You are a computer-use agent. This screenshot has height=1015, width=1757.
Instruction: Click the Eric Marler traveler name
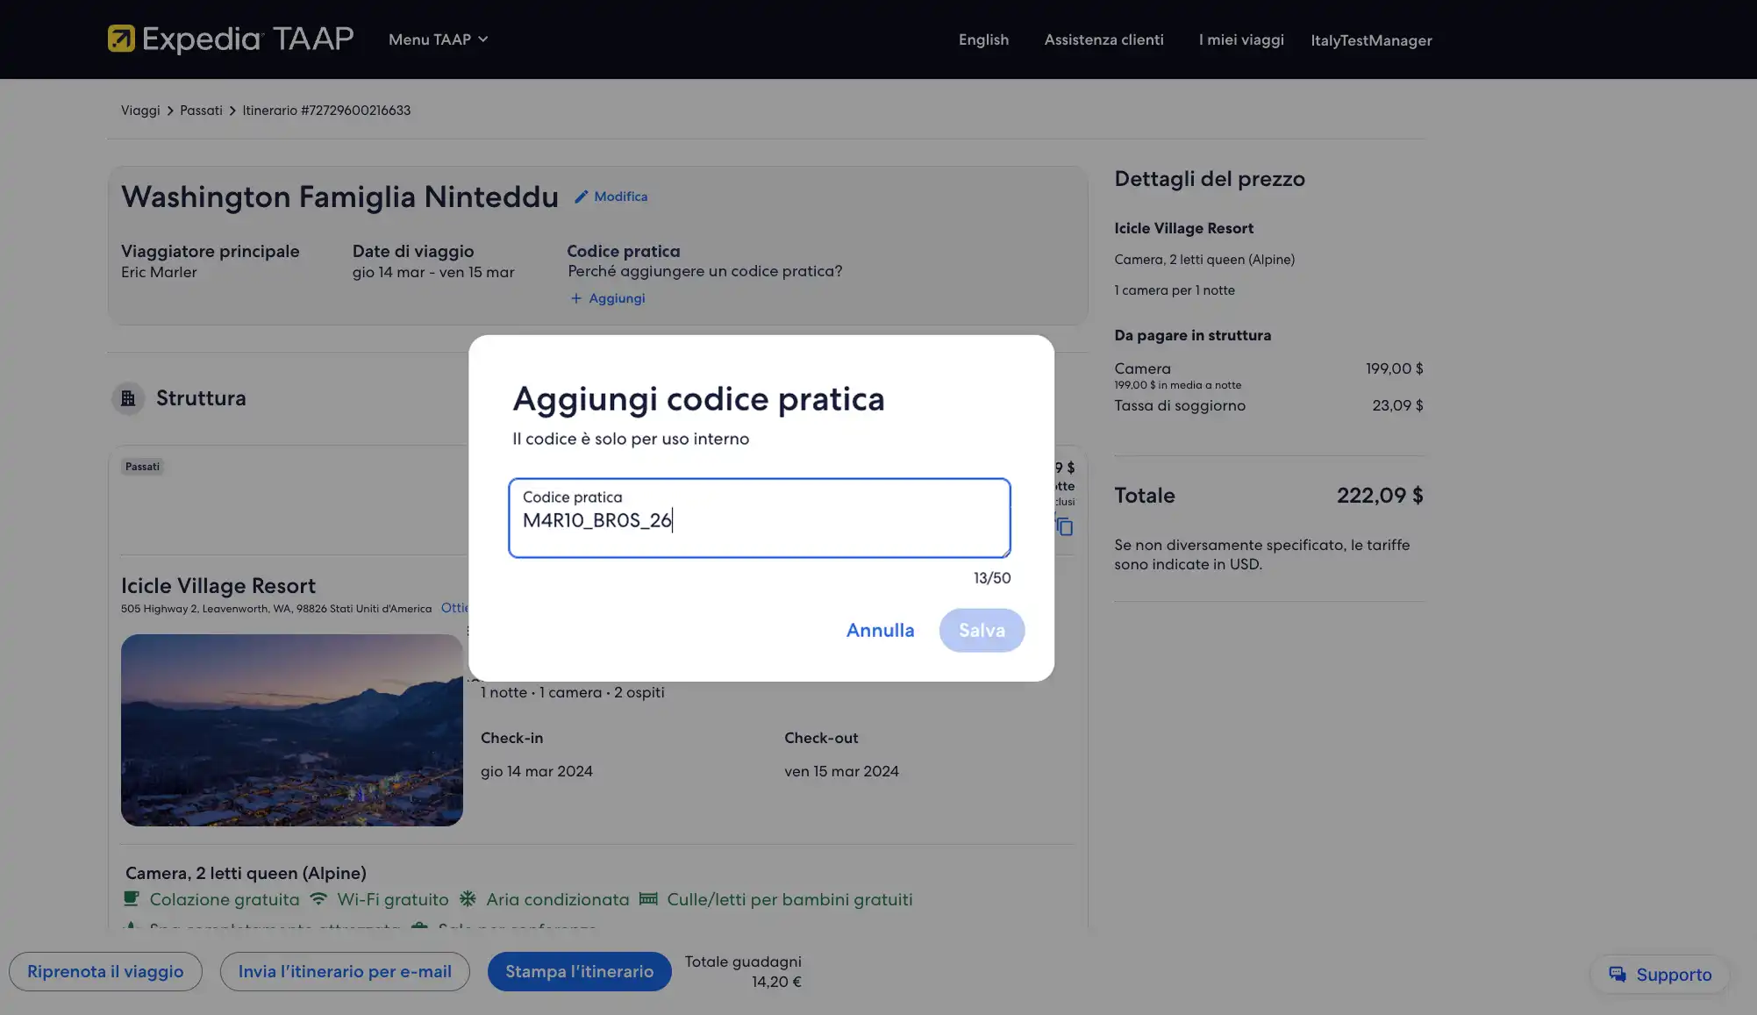pyautogui.click(x=159, y=272)
